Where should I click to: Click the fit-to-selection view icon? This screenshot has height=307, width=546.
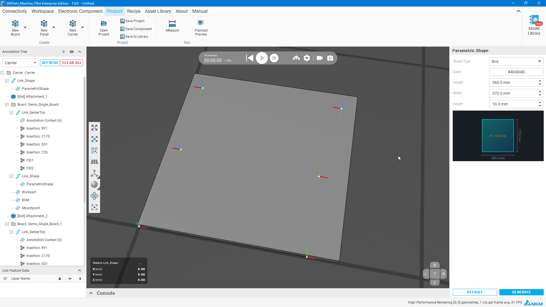tap(94, 139)
